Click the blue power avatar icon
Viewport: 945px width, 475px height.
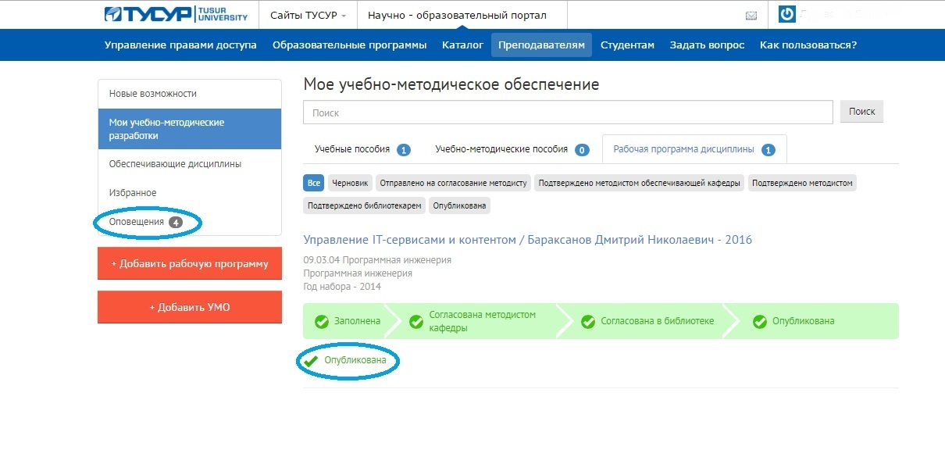[787, 15]
